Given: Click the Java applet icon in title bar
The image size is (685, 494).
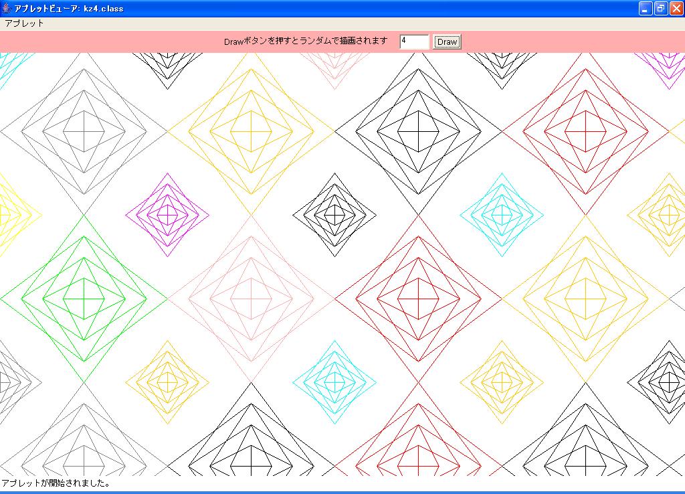Looking at the screenshot, I should (7, 8).
